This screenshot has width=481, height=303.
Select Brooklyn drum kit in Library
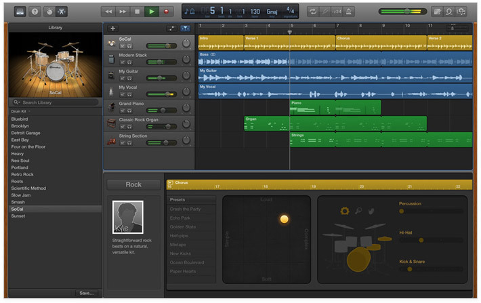[x=20, y=125]
